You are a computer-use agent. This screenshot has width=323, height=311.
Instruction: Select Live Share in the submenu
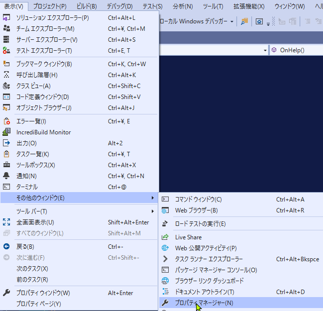(x=241, y=237)
